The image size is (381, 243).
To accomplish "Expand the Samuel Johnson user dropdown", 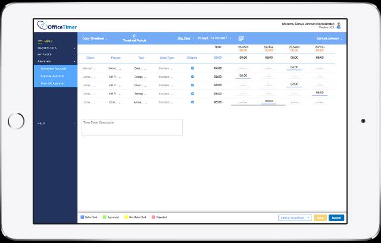I will coord(329,38).
